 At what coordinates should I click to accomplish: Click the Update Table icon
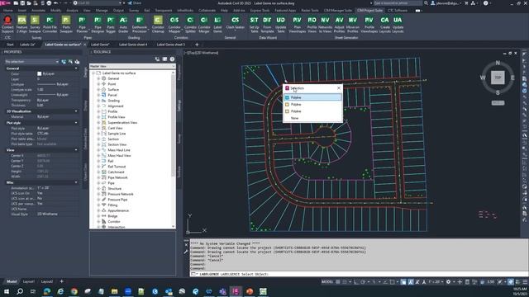tap(281, 24)
